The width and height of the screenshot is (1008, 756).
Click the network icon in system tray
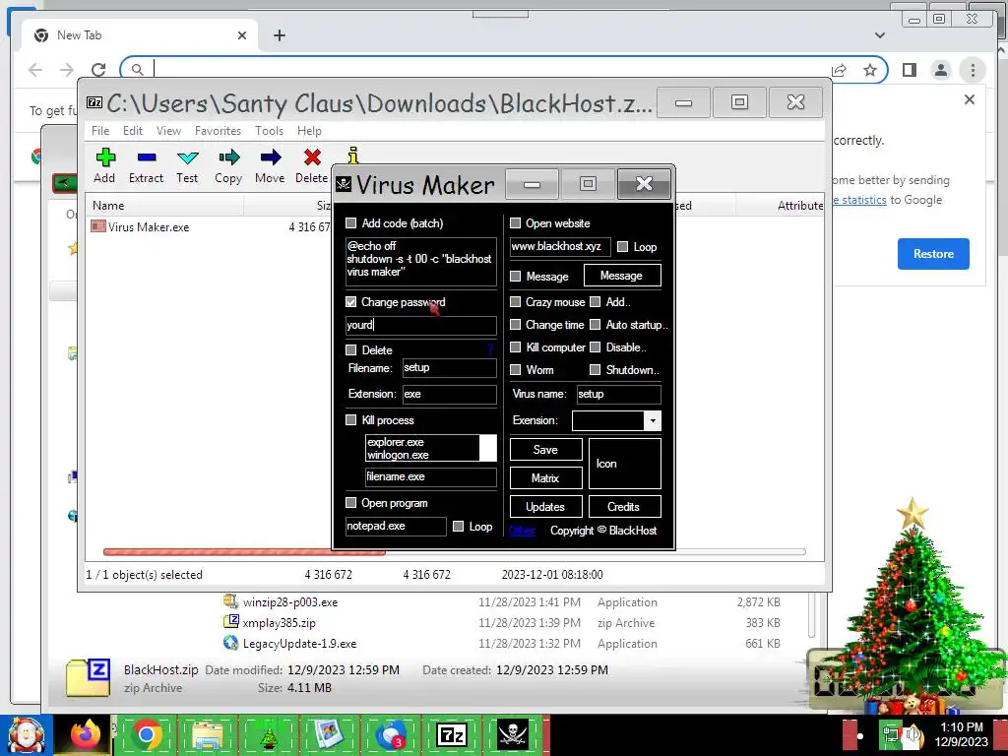[890, 734]
